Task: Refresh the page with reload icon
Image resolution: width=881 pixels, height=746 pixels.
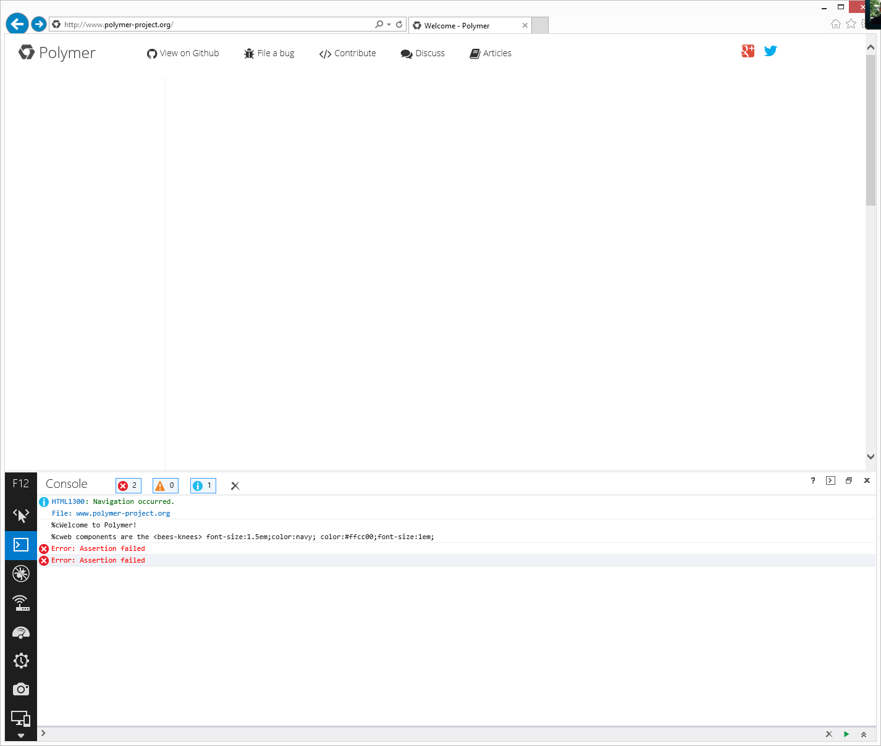Action: coord(399,24)
